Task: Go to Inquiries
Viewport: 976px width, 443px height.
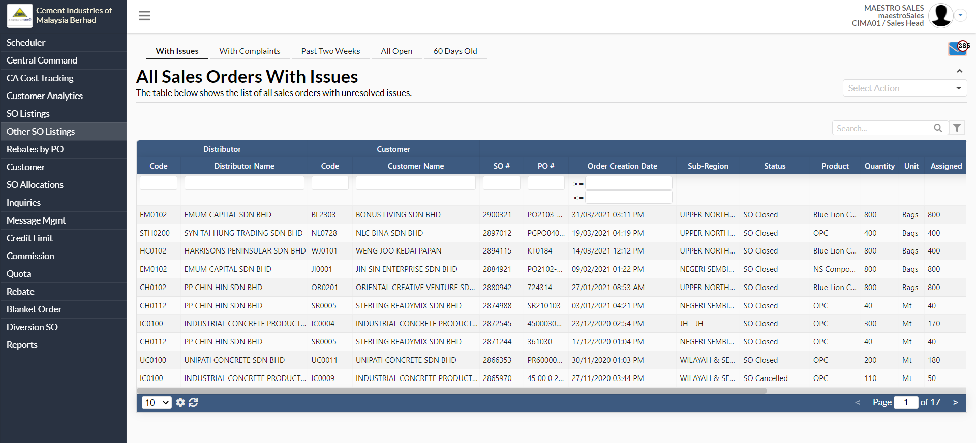Action: 63,203
